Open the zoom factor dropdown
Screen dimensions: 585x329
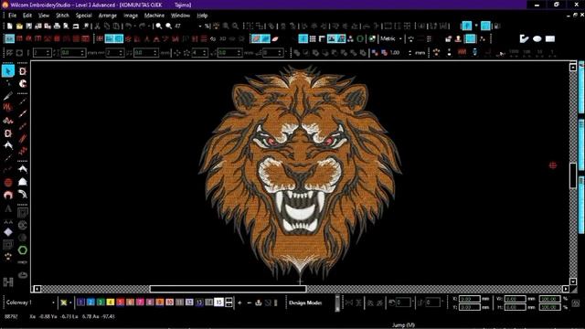[x=200, y=27]
